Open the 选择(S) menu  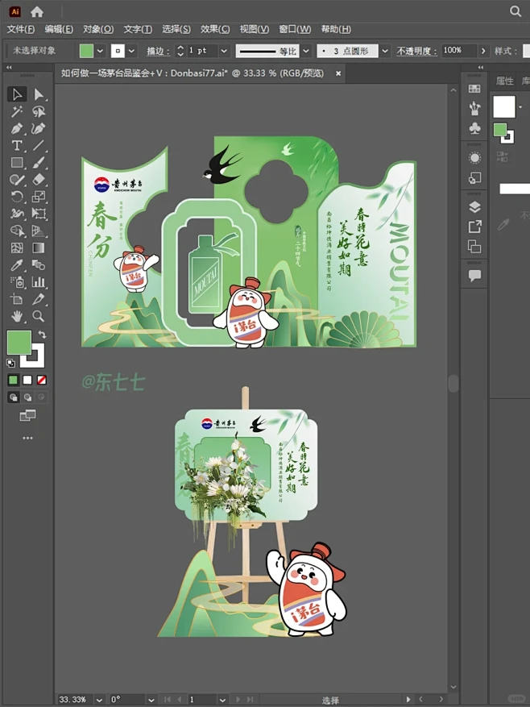tap(176, 29)
